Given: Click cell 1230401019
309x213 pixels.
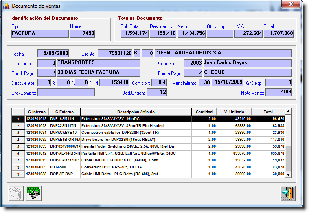Looking at the screenshot, I should pyautogui.click(x=37, y=160).
